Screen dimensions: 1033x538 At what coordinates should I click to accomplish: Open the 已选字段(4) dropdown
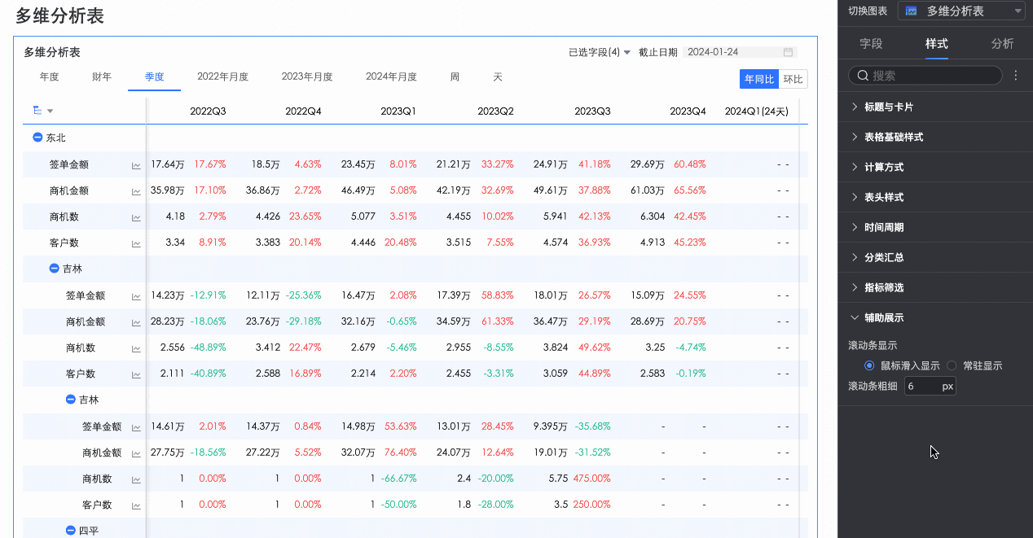tap(600, 52)
